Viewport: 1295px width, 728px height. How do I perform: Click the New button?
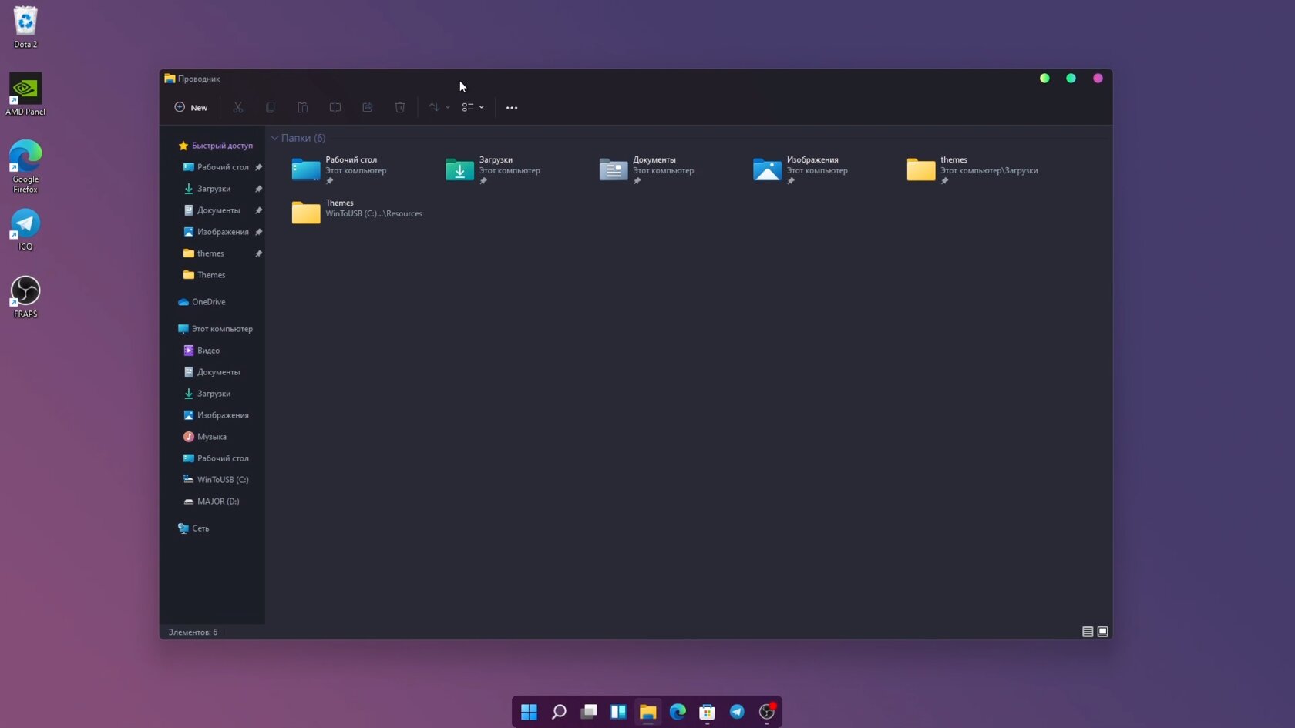tap(190, 107)
